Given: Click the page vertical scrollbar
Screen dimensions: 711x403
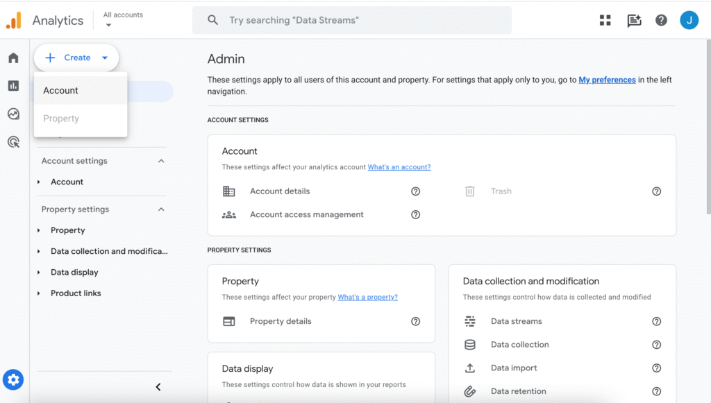Looking at the screenshot, I should point(708,127).
